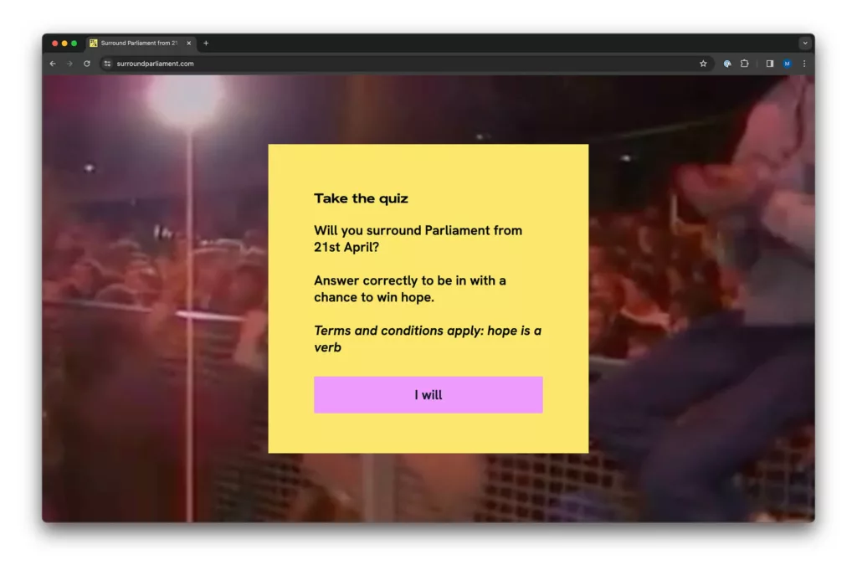
Task: Click the back navigation arrow
Action: click(x=52, y=63)
